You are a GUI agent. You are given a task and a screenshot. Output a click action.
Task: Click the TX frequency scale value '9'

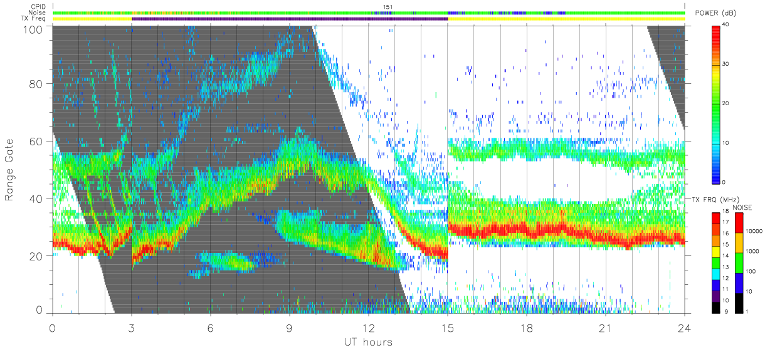(727, 311)
